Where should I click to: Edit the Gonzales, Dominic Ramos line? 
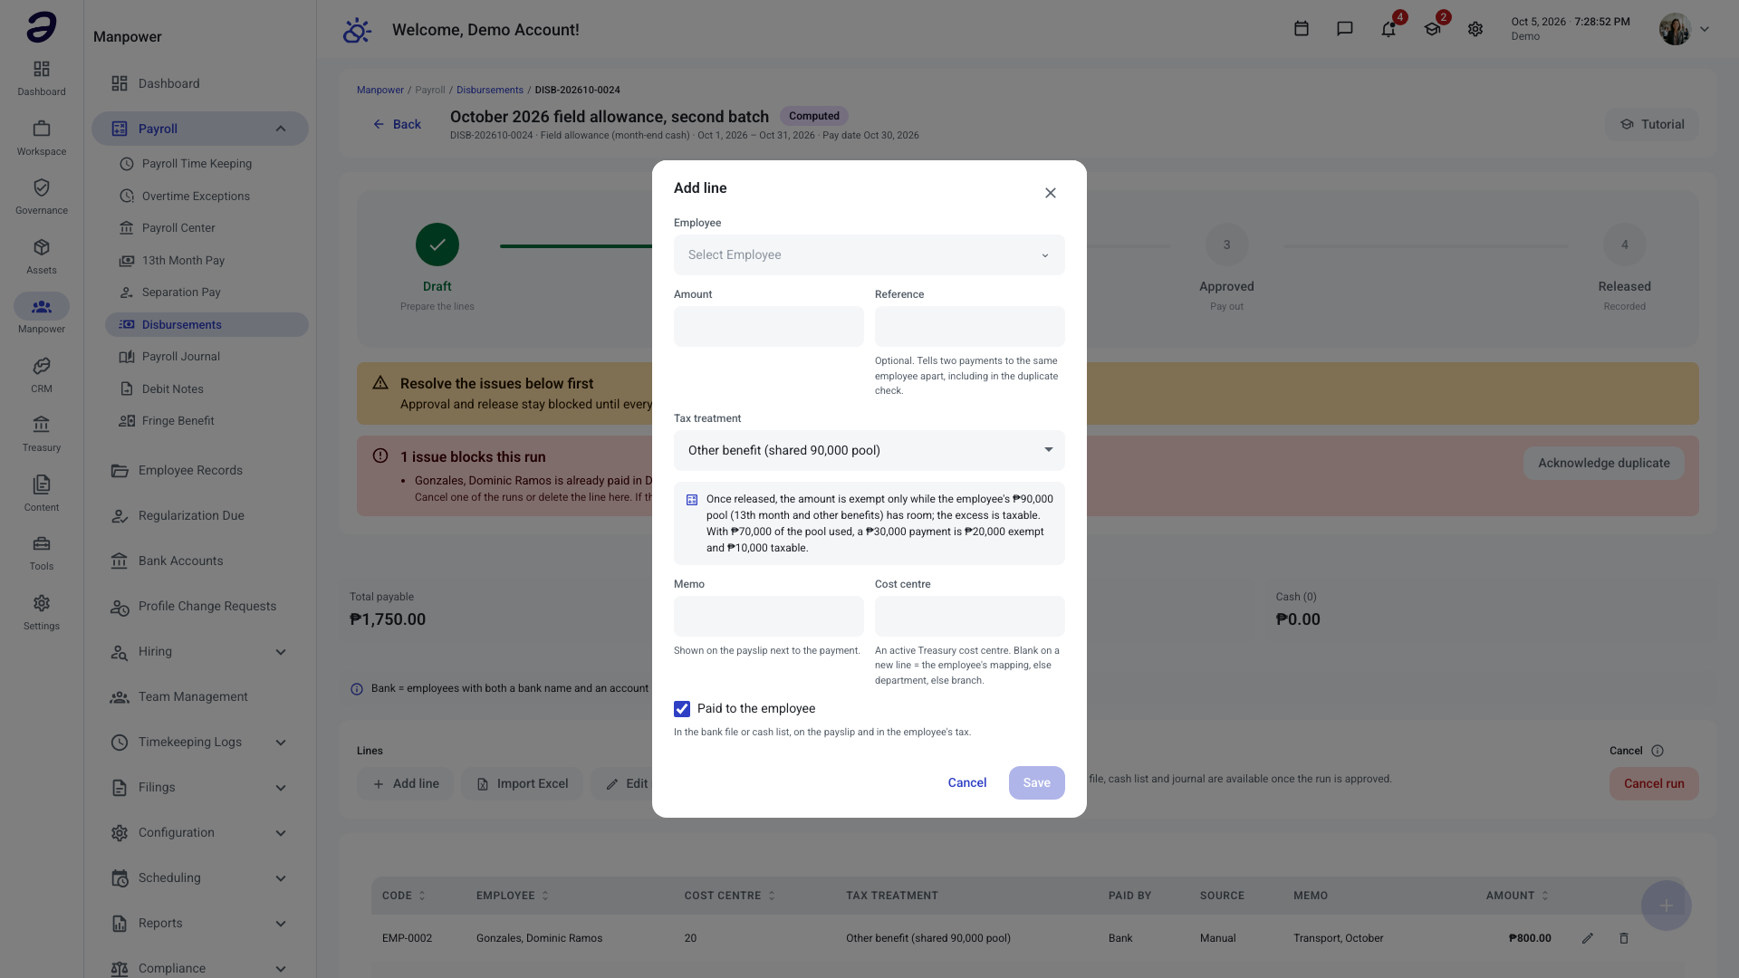point(1588,938)
